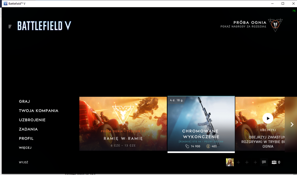Image resolution: width=297 pixels, height=175 pixels.
Task: Add a squad member with the third plus
Action: (255, 162)
